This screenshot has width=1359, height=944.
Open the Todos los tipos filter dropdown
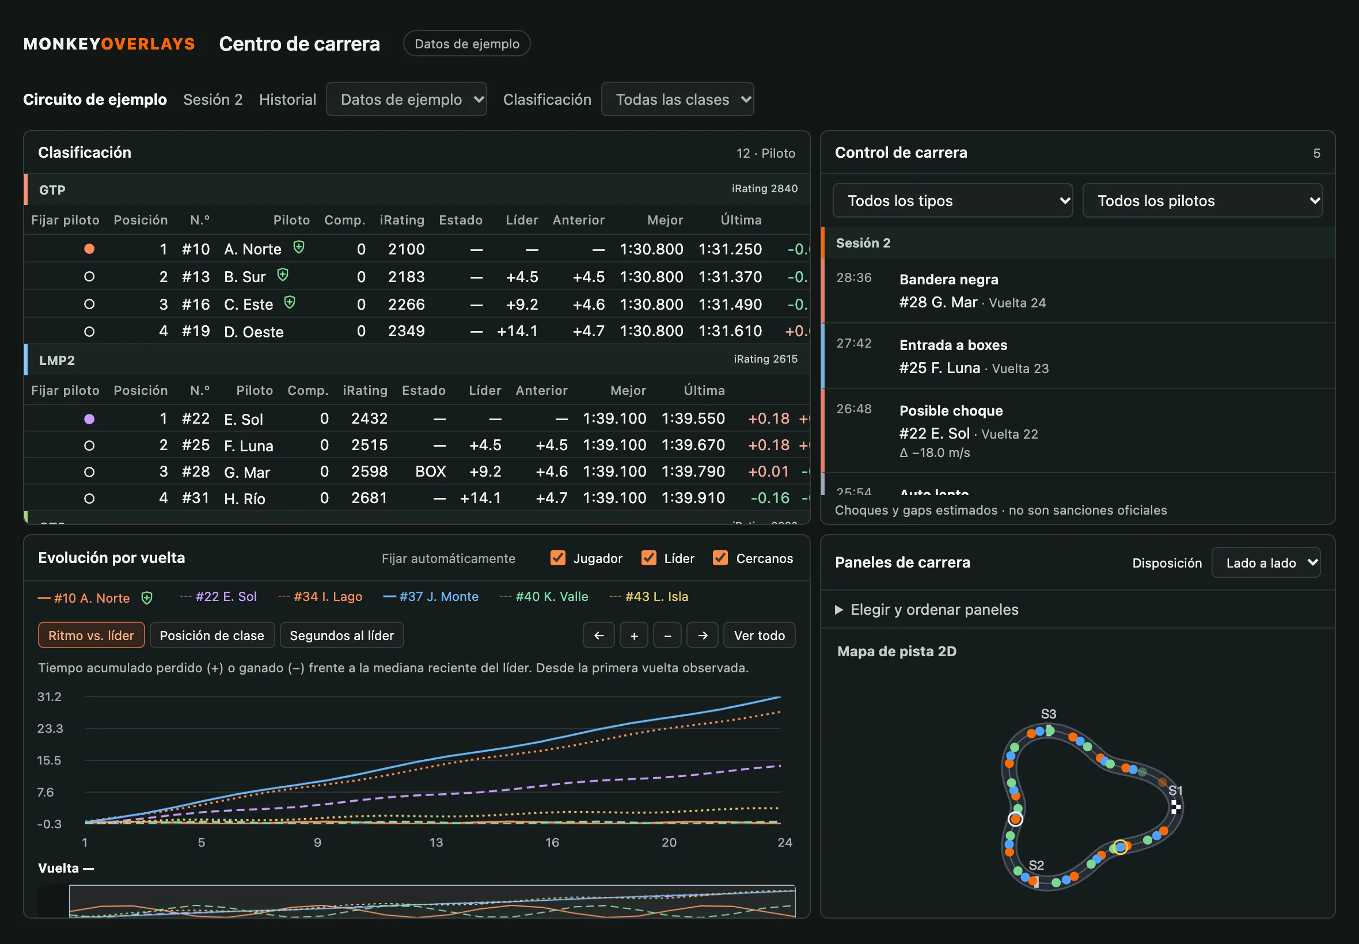pos(952,200)
